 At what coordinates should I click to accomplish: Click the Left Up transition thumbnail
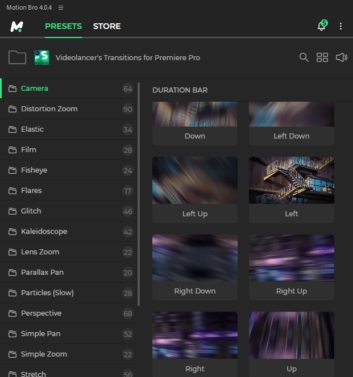195,181
